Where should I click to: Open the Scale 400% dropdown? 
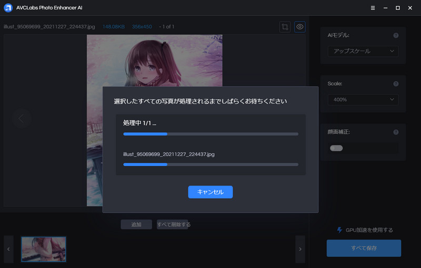click(363, 100)
